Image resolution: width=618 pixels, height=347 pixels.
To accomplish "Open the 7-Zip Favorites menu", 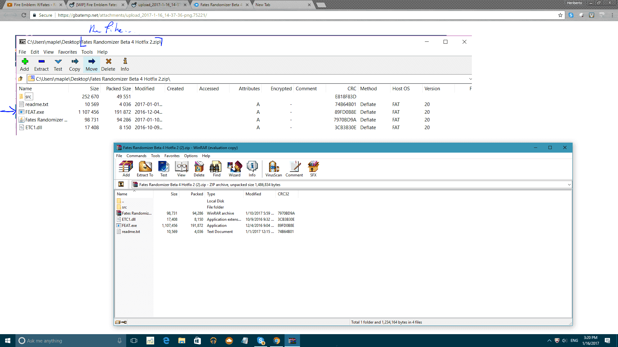I will click(68, 52).
